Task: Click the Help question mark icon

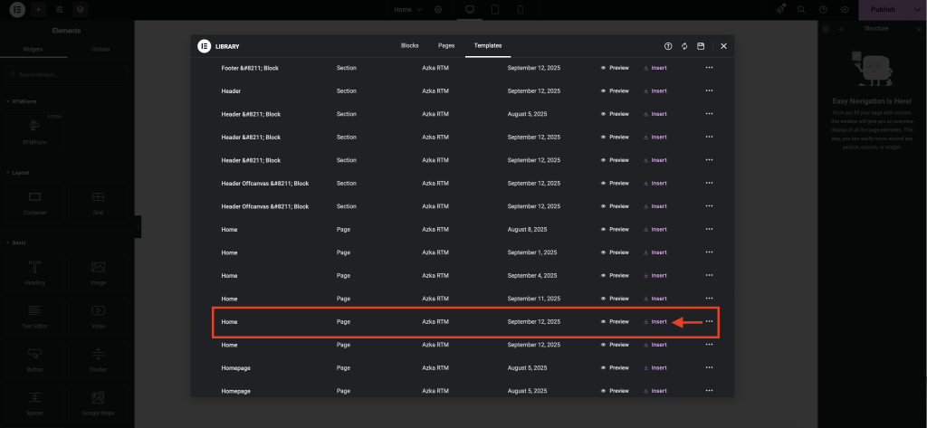Action: [x=823, y=9]
